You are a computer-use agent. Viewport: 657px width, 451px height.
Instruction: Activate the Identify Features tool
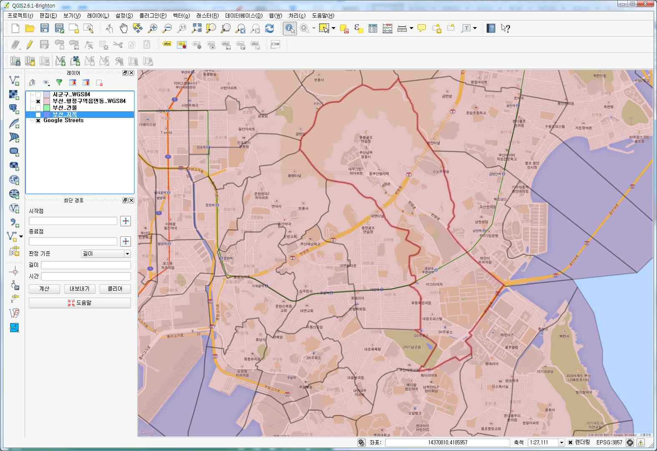click(x=290, y=28)
